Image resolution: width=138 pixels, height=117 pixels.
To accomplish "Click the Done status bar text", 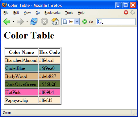I will coord(7,112).
